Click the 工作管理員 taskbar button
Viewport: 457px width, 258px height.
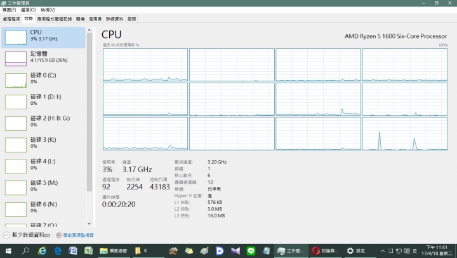291,251
